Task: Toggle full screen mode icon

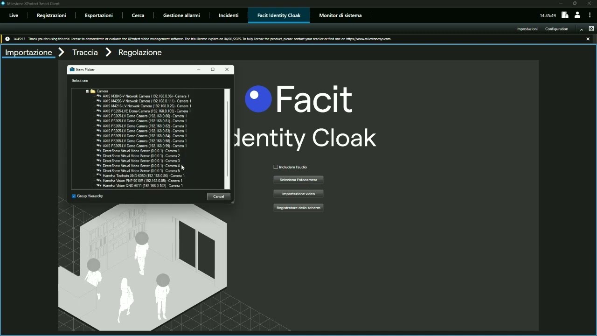Action: [591, 29]
